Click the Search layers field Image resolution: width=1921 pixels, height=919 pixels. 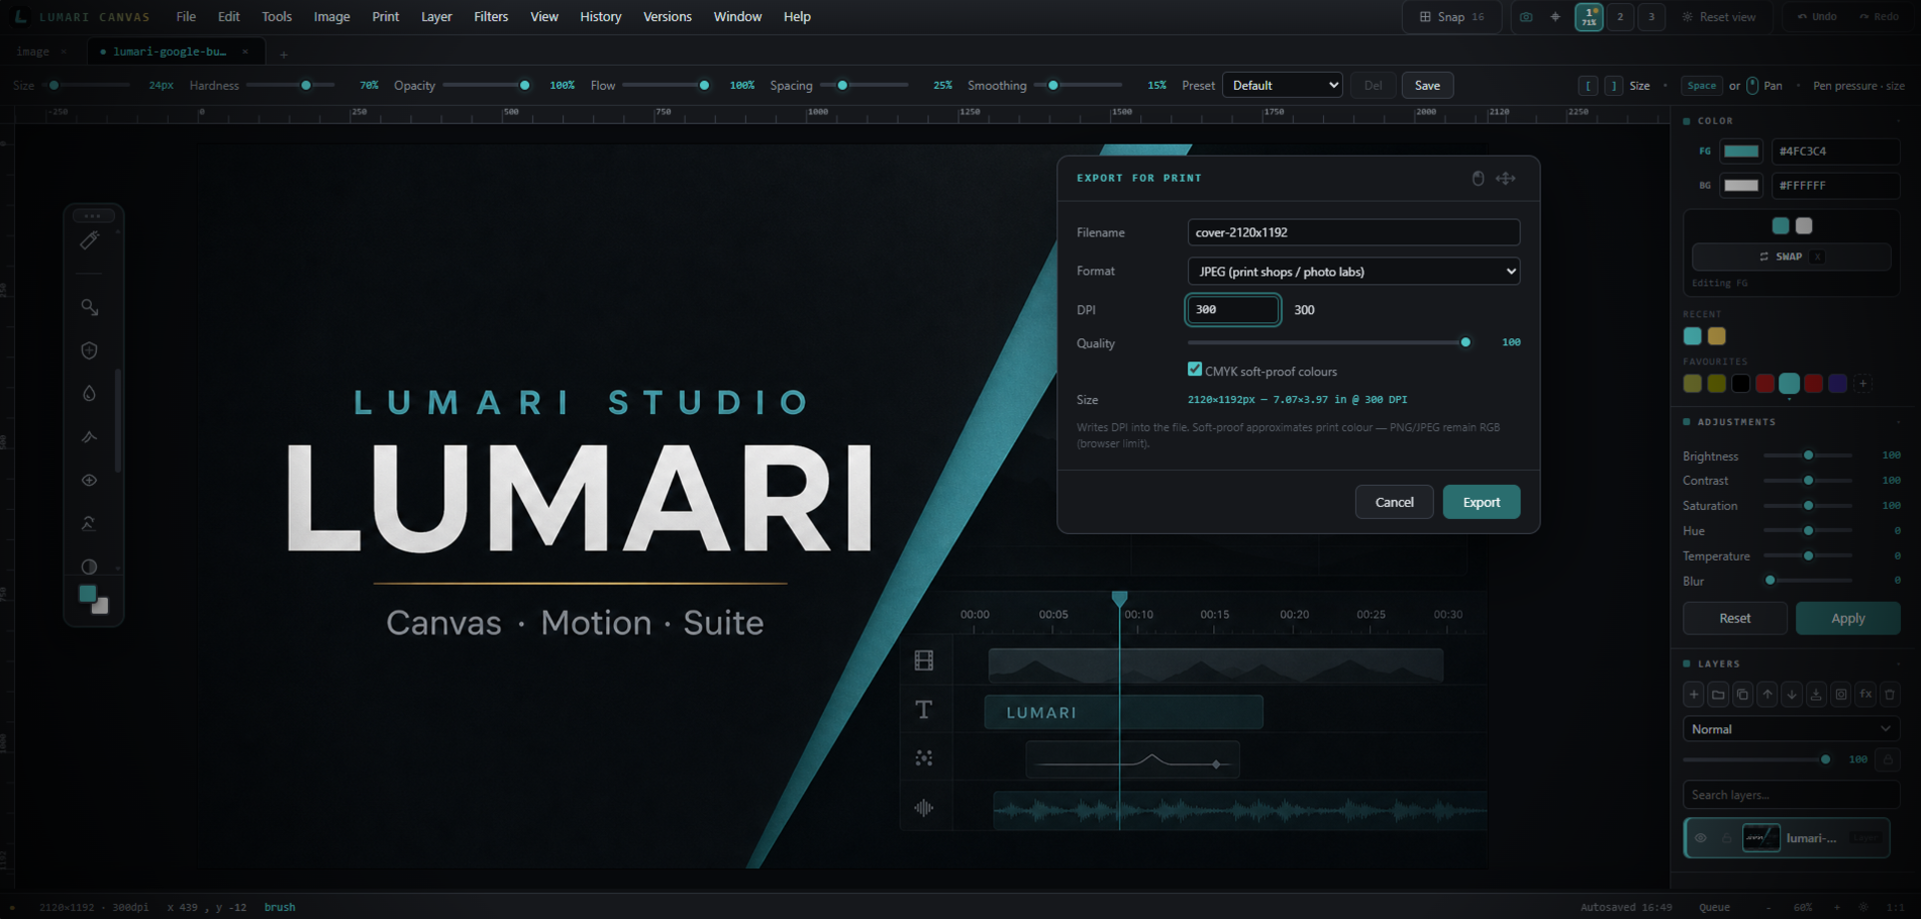1790,795
